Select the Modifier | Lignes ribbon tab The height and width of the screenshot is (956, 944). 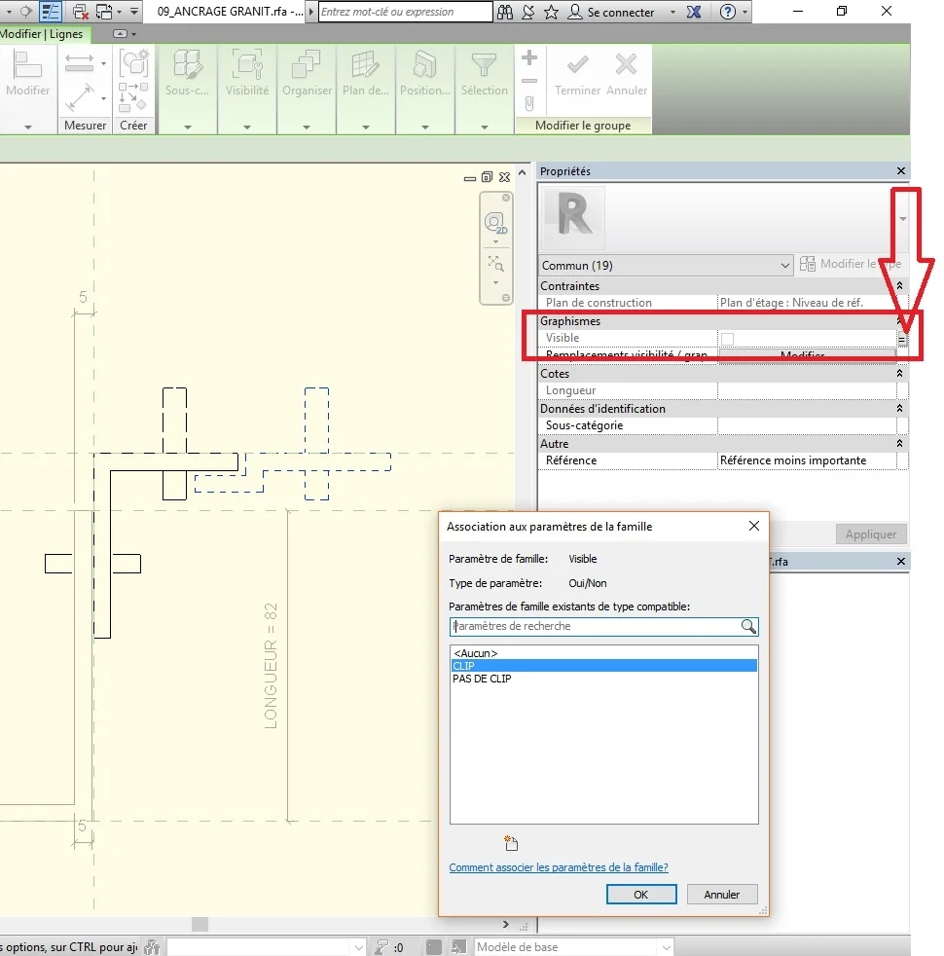43,34
